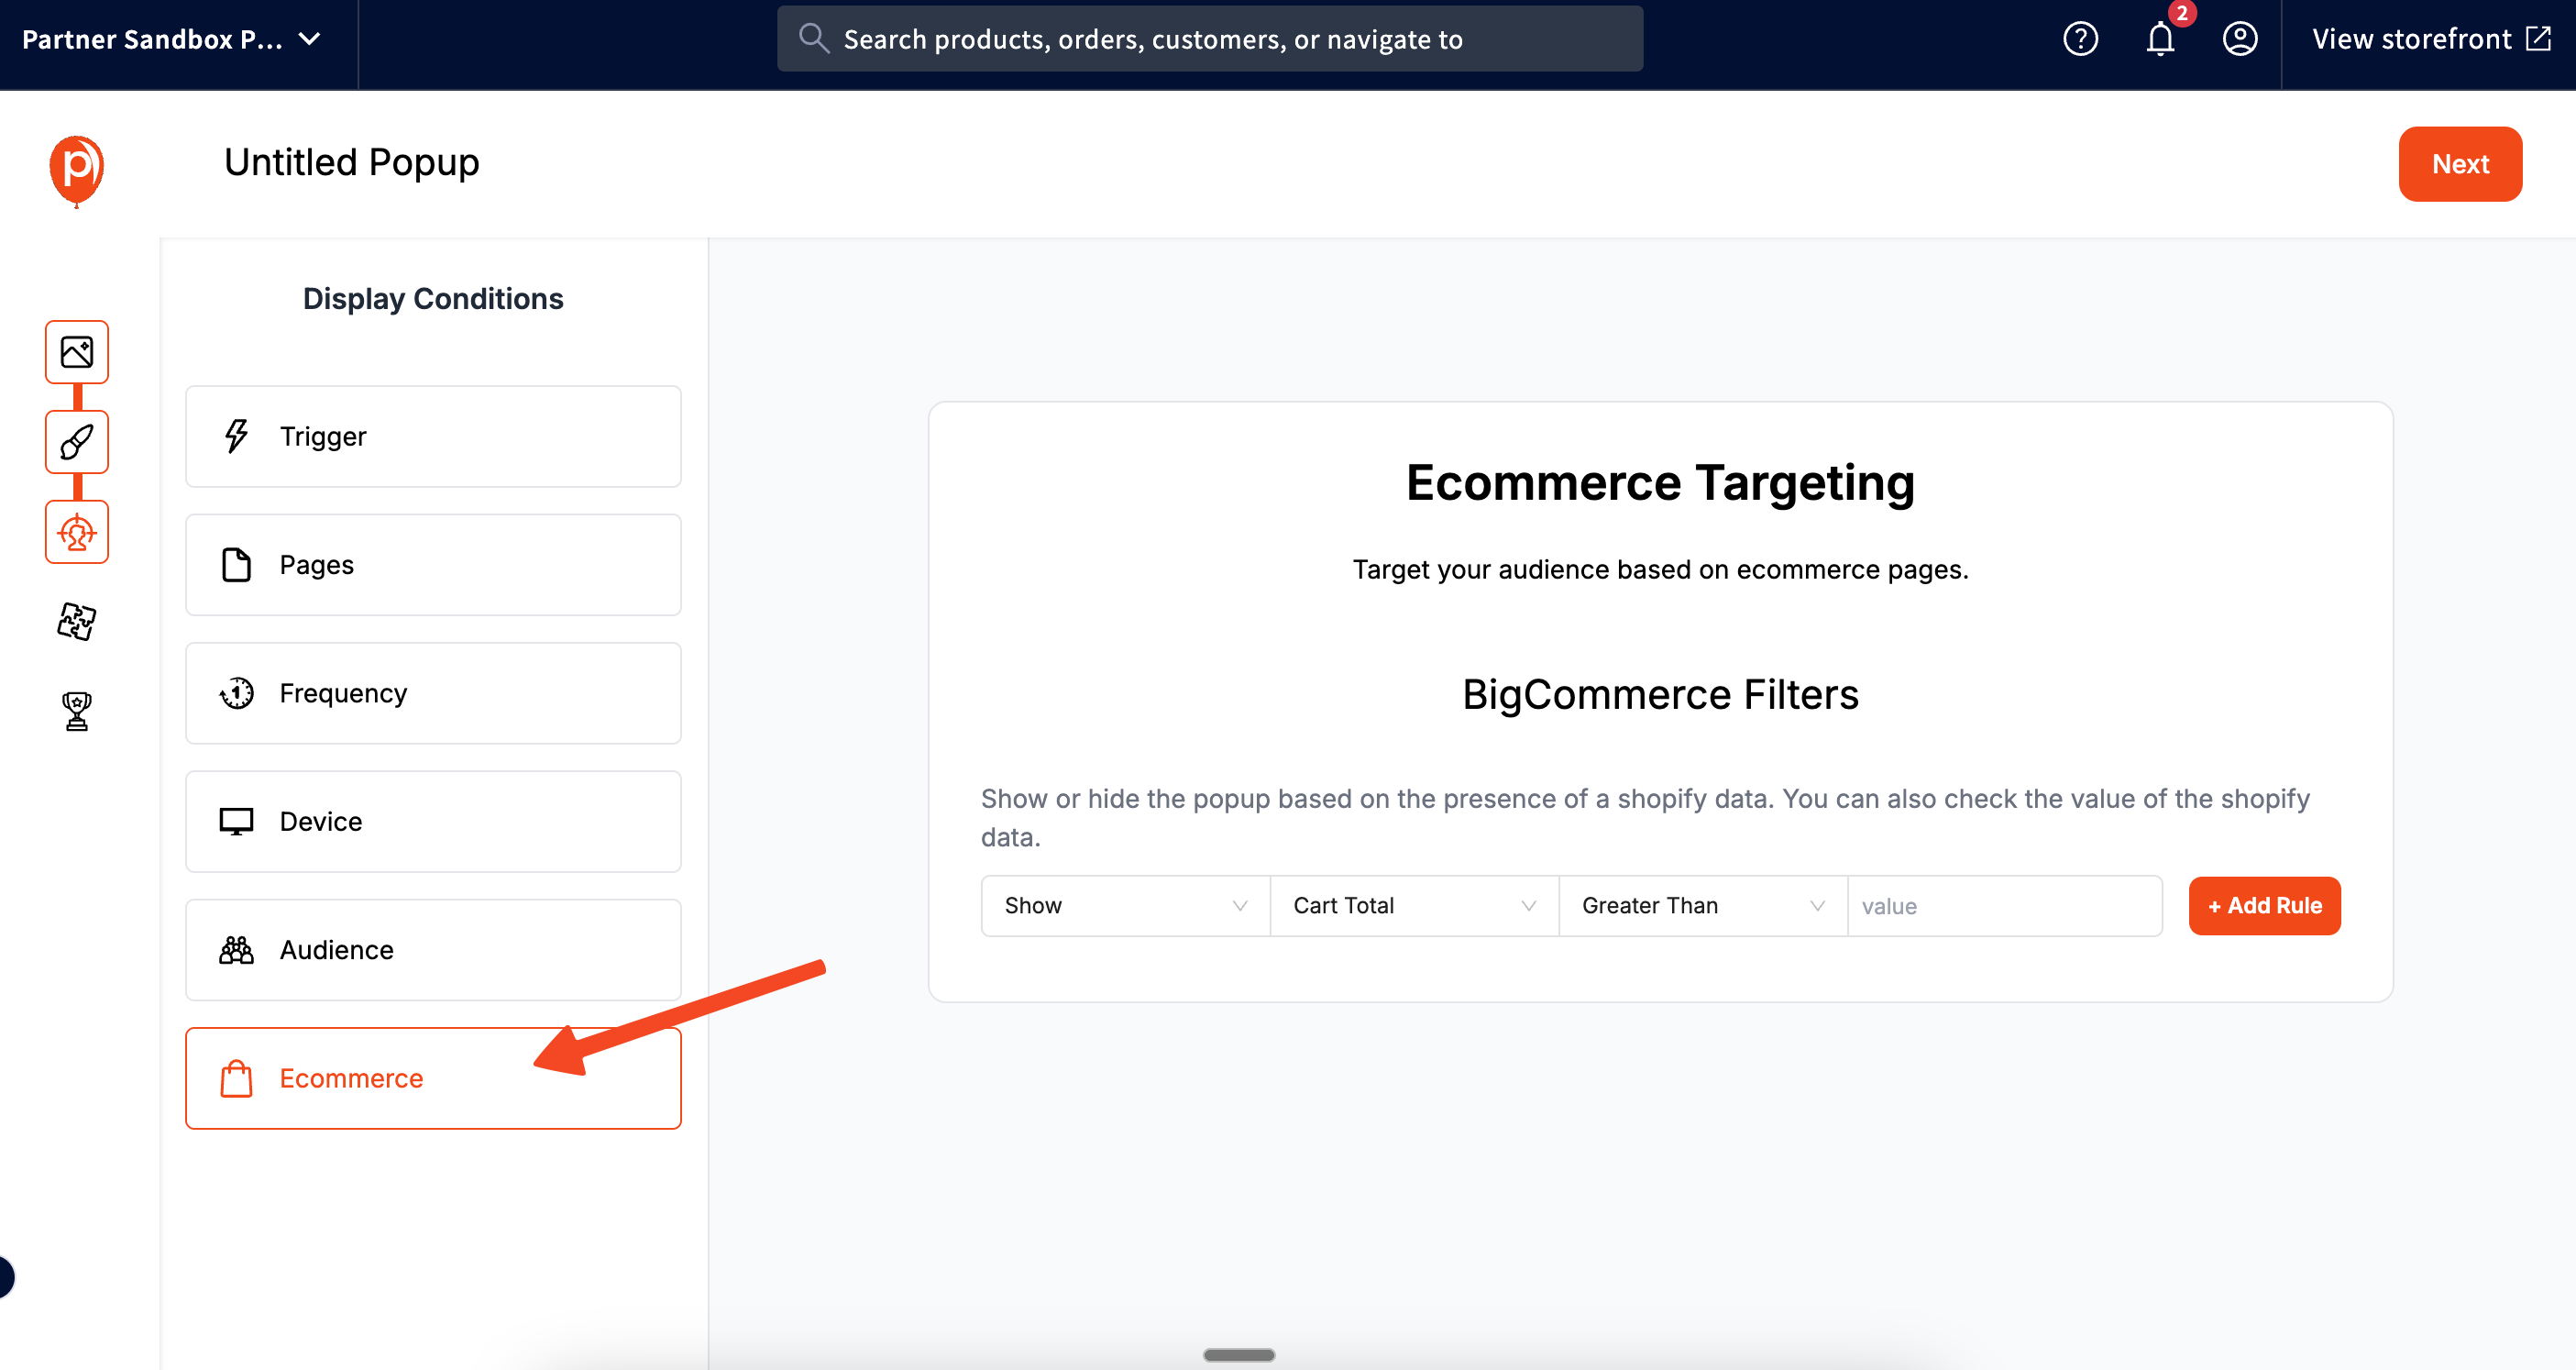Click the Add Rule button

(x=2264, y=905)
